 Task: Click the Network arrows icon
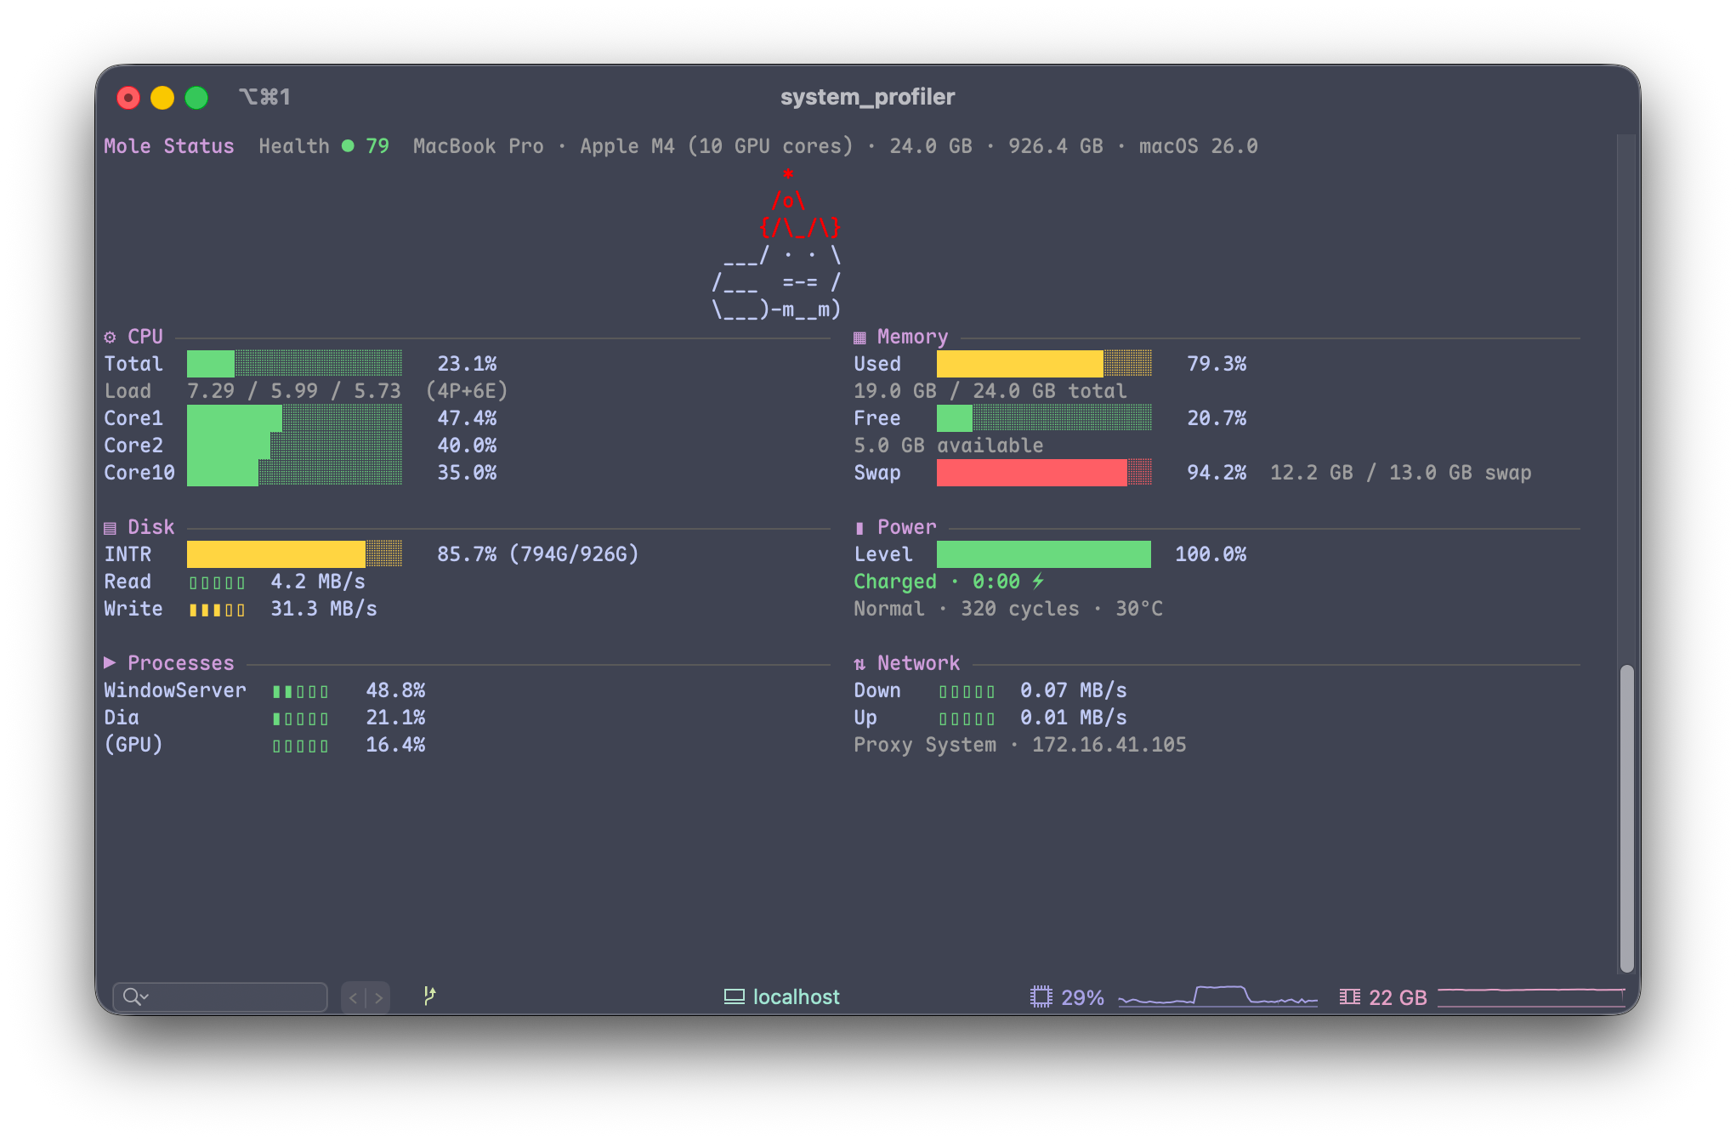coord(859,664)
